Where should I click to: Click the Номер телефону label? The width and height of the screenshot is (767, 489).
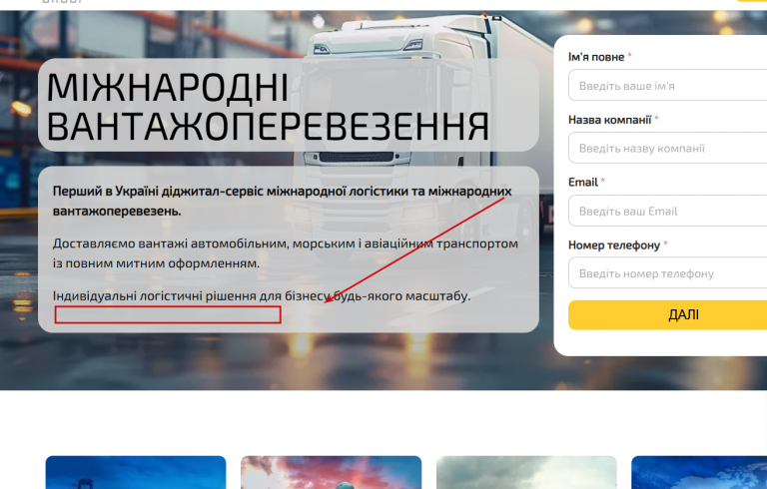pyautogui.click(x=614, y=244)
